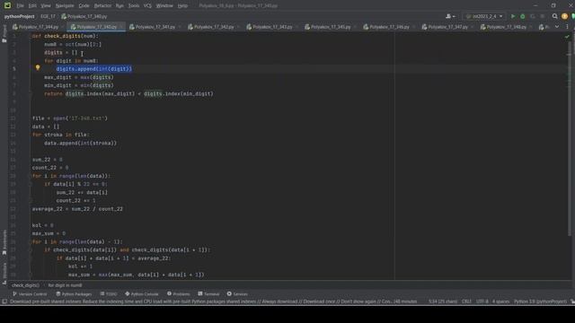Click the editor vertical scrollbar
575x323 pixels.
point(570,139)
